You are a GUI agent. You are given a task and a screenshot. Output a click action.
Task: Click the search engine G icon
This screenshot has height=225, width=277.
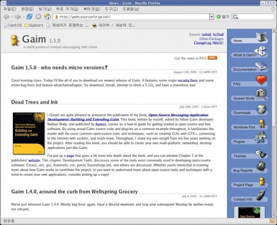[235, 17]
